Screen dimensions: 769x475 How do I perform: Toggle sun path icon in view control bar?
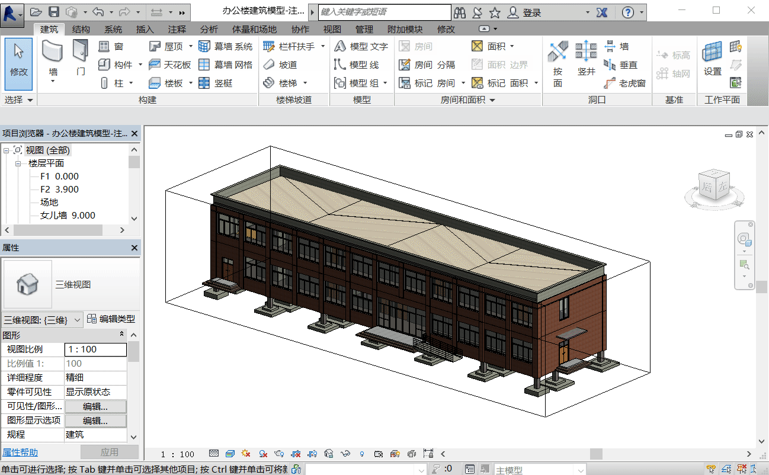click(246, 454)
